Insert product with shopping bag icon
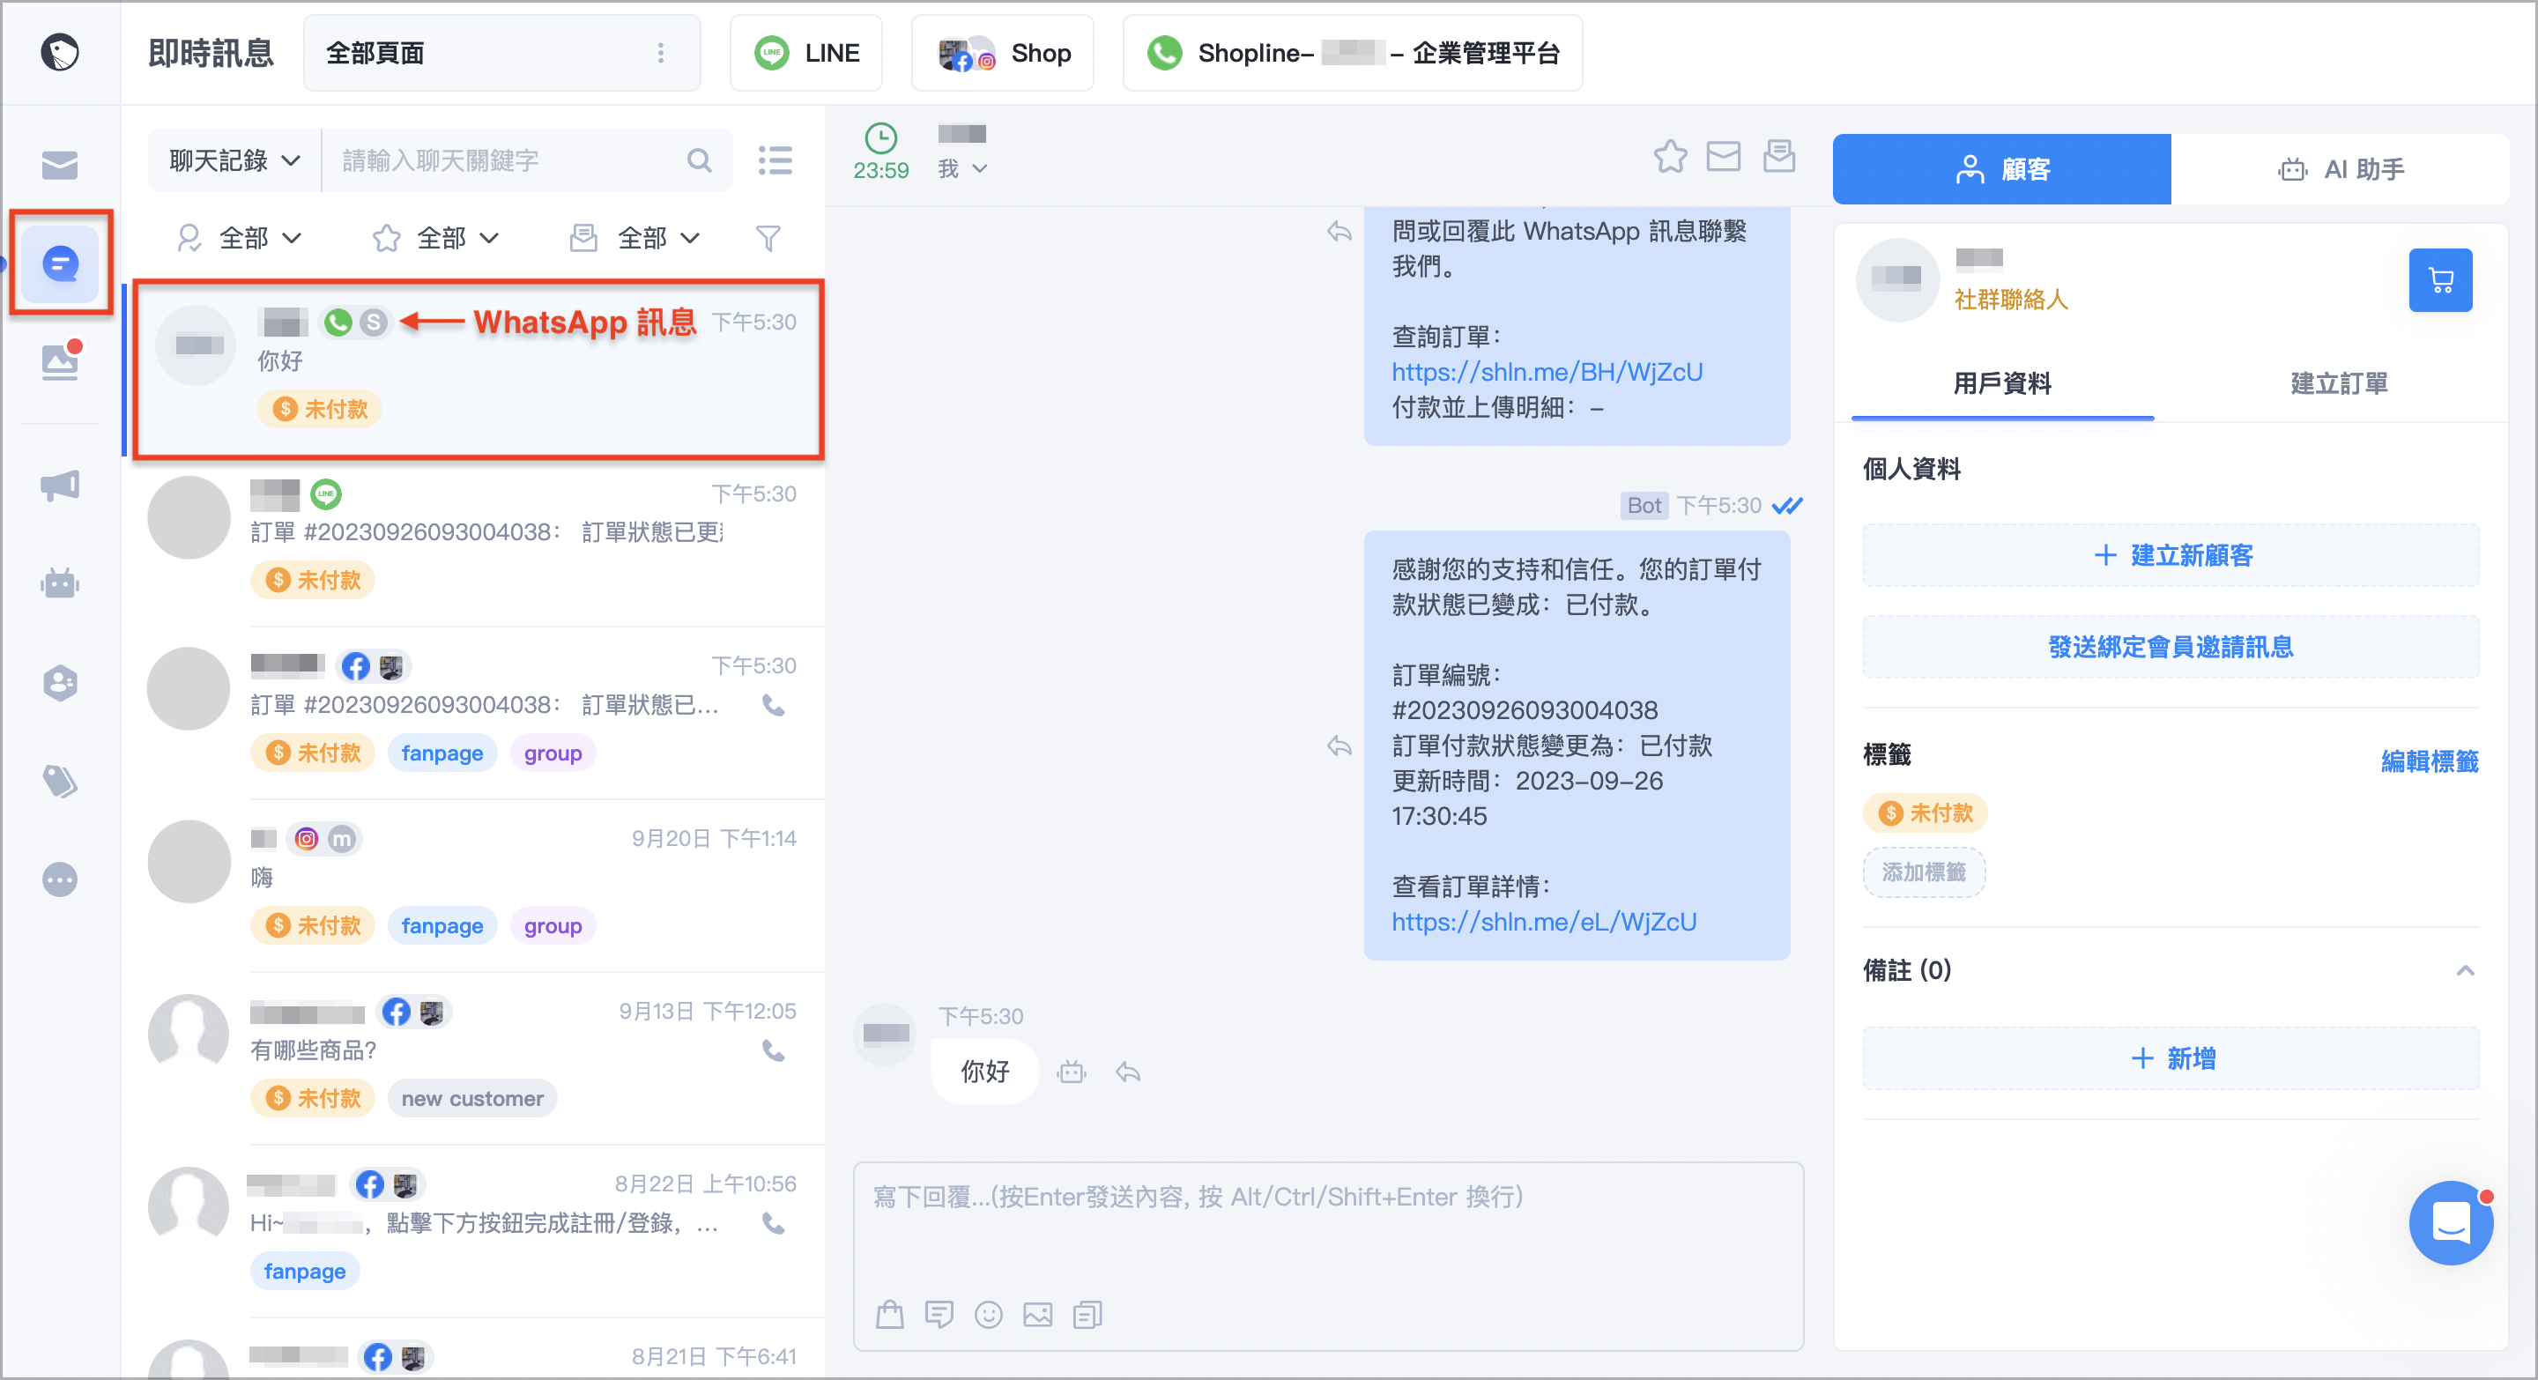 click(x=890, y=1314)
